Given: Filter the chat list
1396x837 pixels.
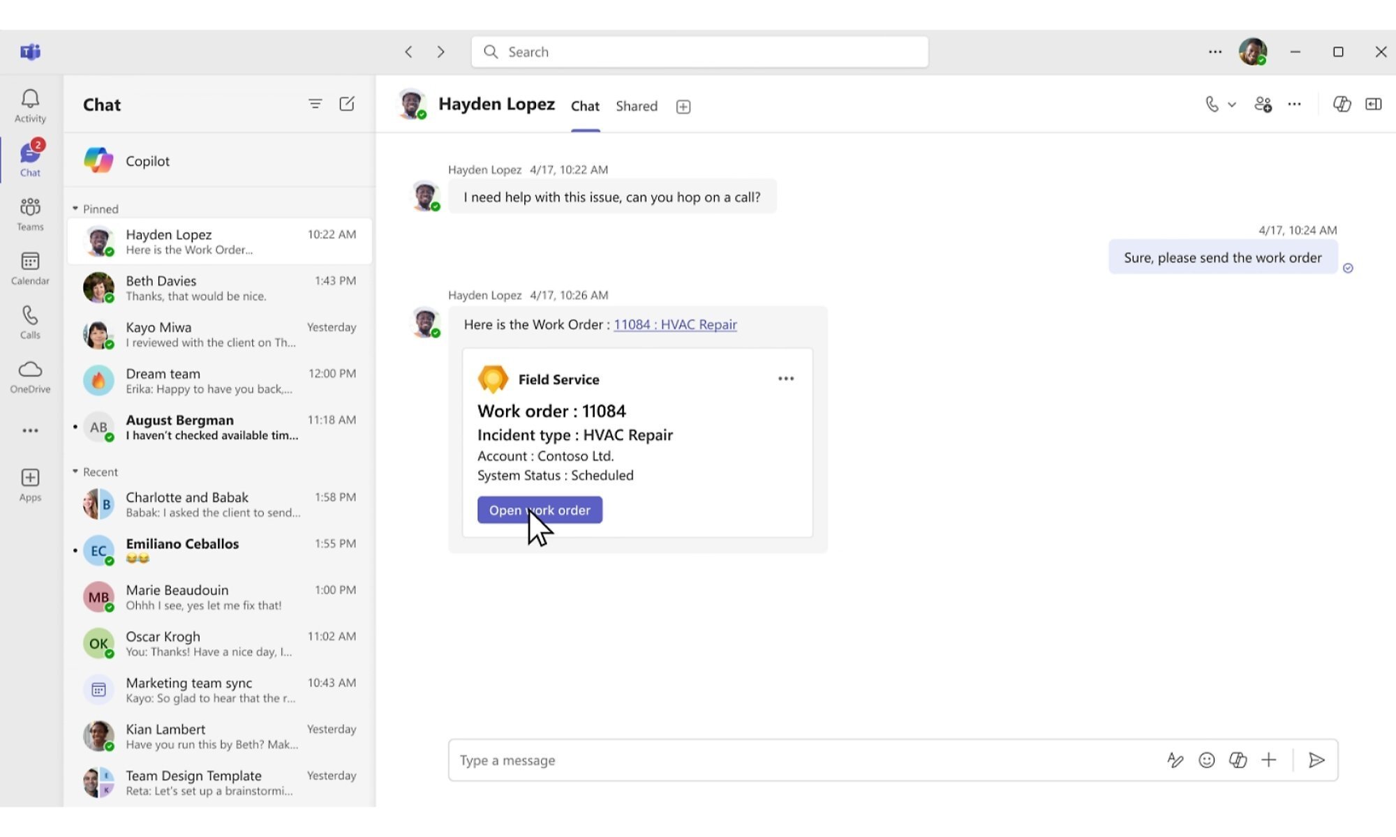Looking at the screenshot, I should coord(315,104).
